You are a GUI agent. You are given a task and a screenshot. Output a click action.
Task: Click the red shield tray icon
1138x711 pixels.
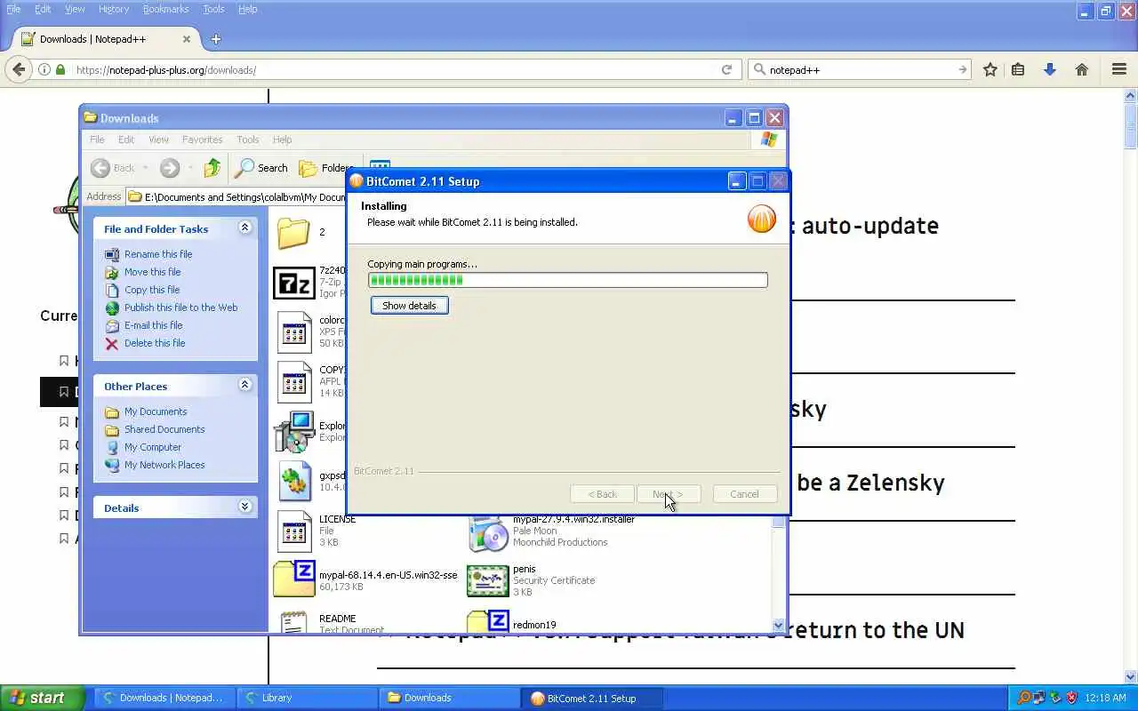(1071, 698)
